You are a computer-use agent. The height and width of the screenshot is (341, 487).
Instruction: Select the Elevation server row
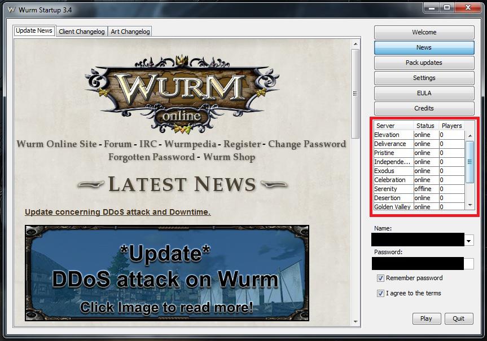click(x=419, y=135)
